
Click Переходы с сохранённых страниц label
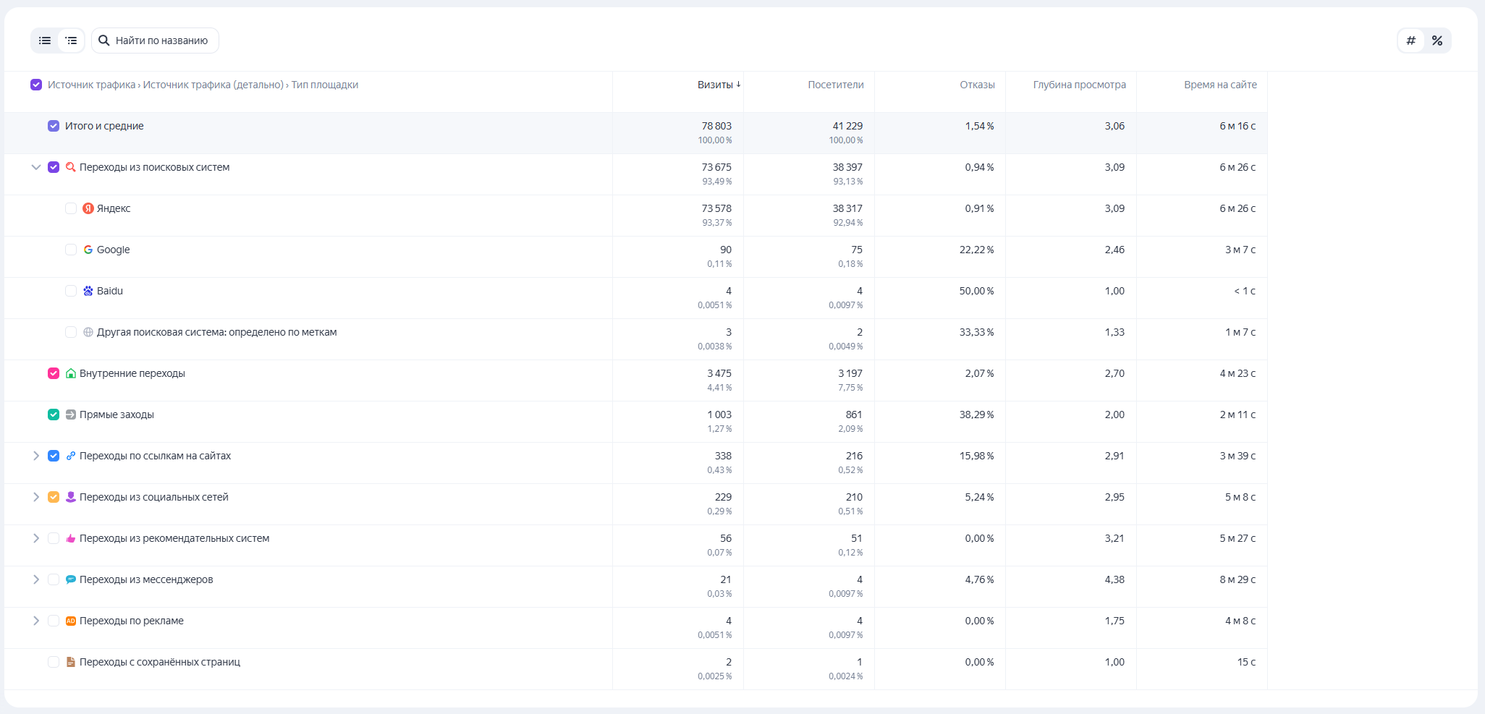pos(160,662)
